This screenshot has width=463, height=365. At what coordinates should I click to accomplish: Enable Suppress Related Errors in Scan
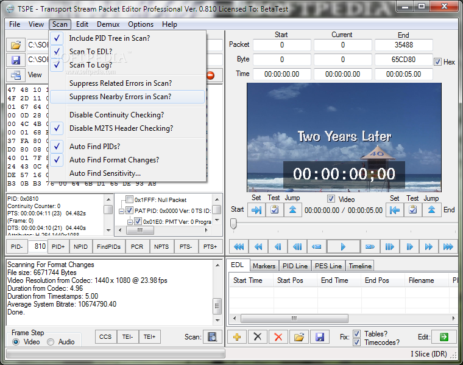[127, 83]
